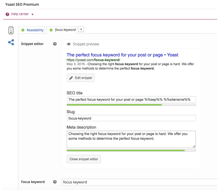Click the Help center question mark icon
The width and height of the screenshot is (220, 192).
(7, 14)
